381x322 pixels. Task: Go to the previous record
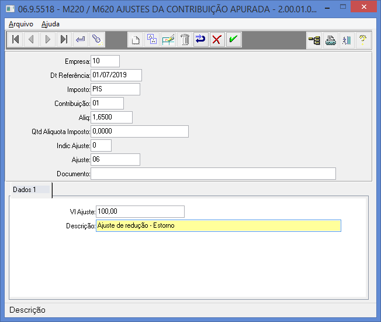tap(32, 39)
